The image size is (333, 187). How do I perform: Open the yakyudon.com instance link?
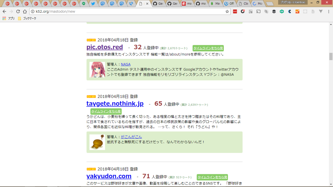[x=109, y=176]
